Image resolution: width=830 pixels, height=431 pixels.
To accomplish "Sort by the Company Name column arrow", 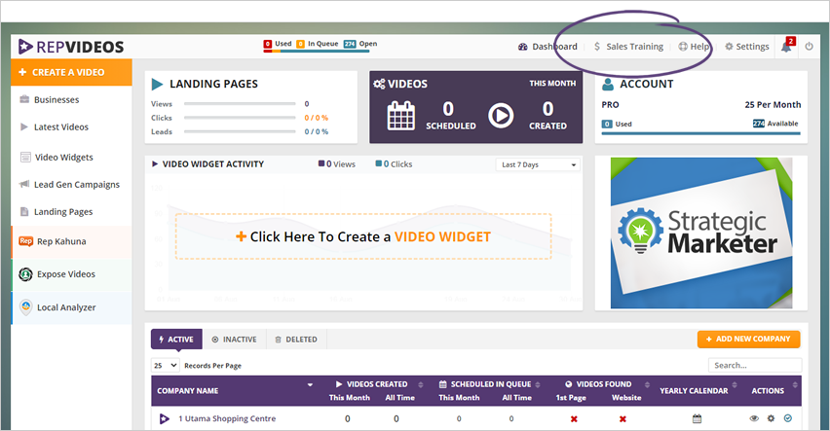I will [x=310, y=384].
